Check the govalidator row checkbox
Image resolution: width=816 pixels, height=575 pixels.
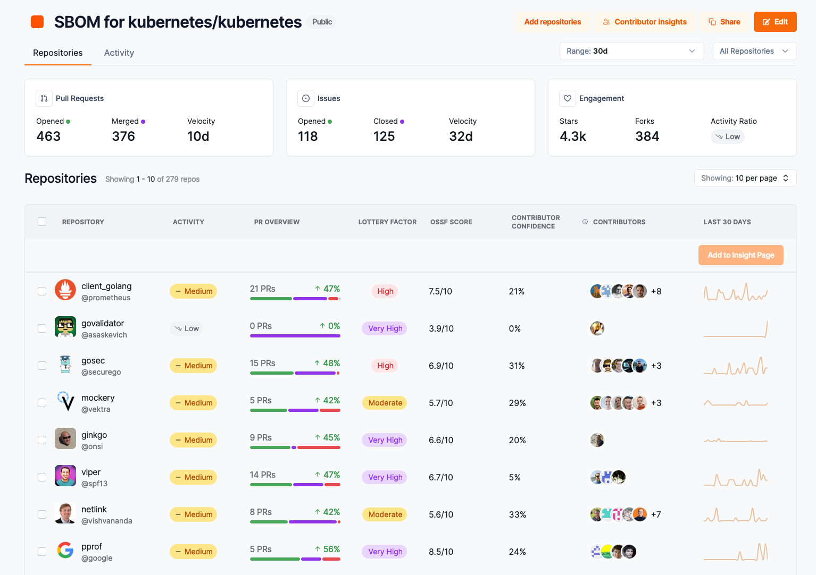point(42,328)
